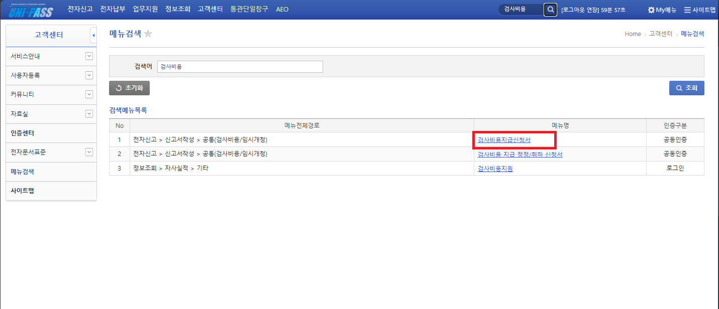Click the 로그아웃 연장 text

(x=580, y=10)
